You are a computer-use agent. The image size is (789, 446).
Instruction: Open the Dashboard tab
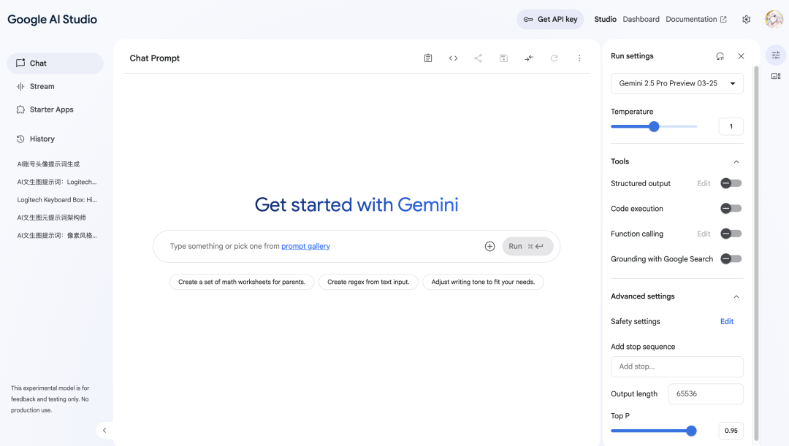click(641, 19)
